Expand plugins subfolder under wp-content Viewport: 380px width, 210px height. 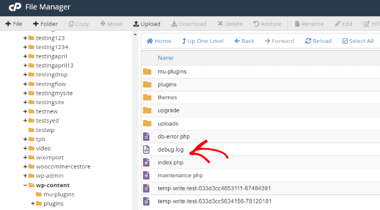[33, 204]
